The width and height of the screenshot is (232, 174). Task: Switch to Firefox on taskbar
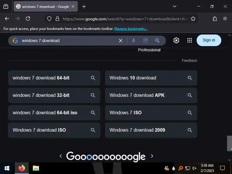tap(22, 168)
